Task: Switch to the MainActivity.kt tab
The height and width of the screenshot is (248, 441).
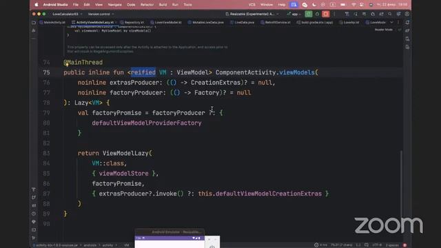Action: coord(52,23)
